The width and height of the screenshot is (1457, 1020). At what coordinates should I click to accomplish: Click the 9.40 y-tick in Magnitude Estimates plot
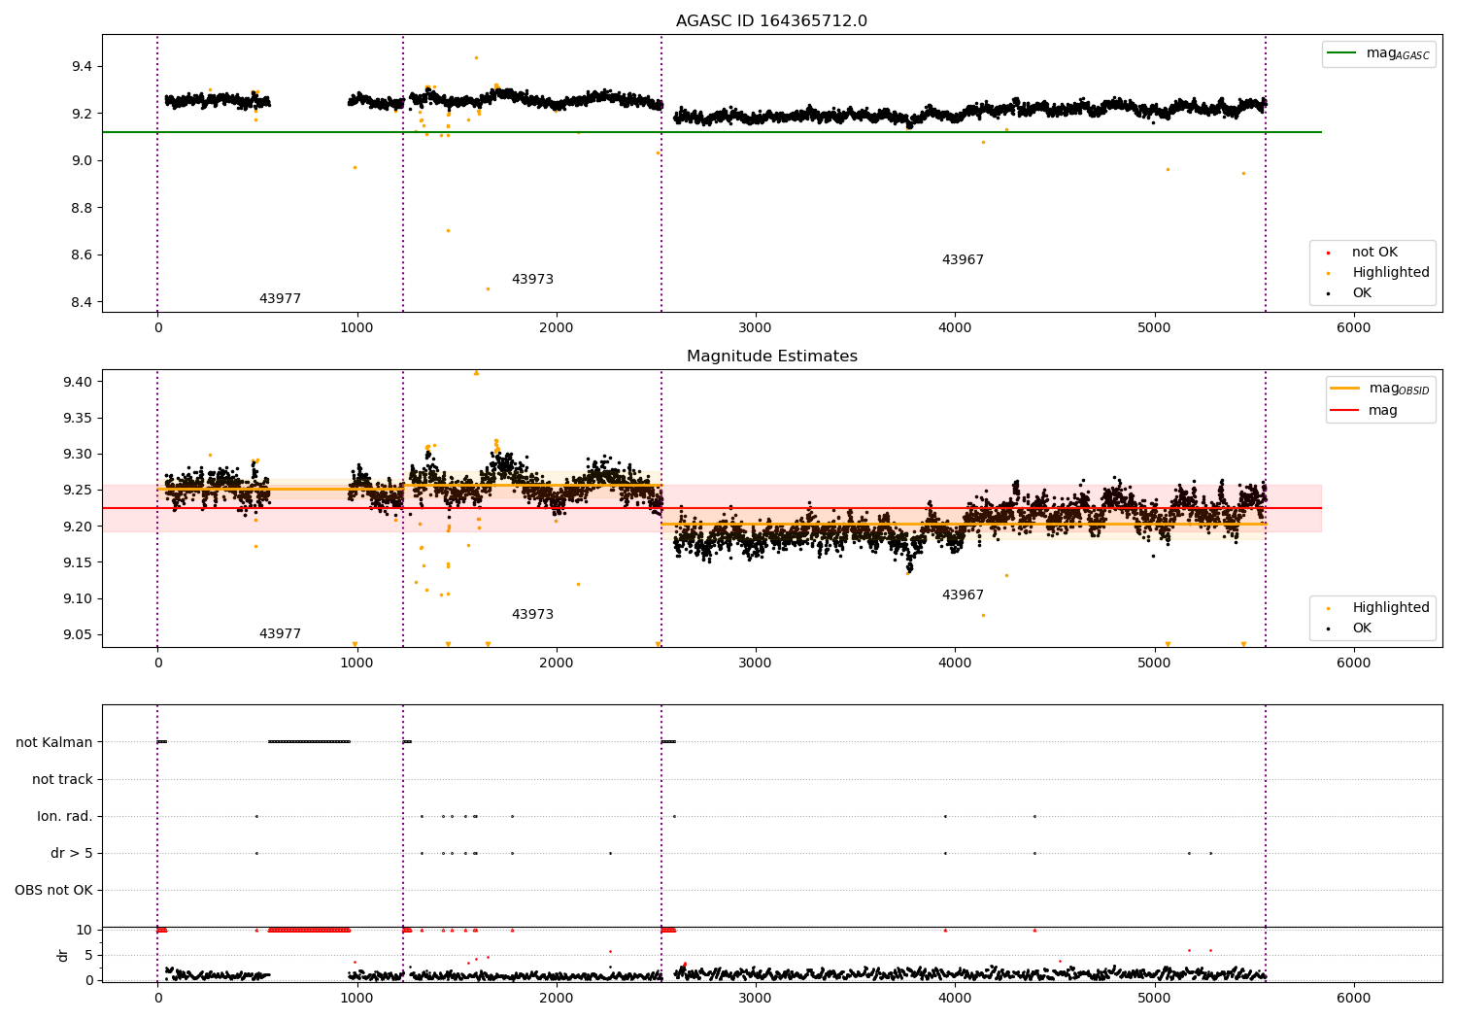pos(78,382)
